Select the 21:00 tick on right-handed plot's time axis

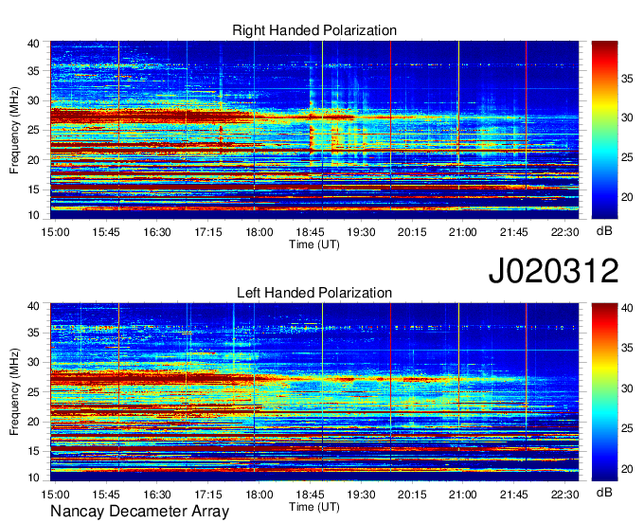click(x=463, y=232)
